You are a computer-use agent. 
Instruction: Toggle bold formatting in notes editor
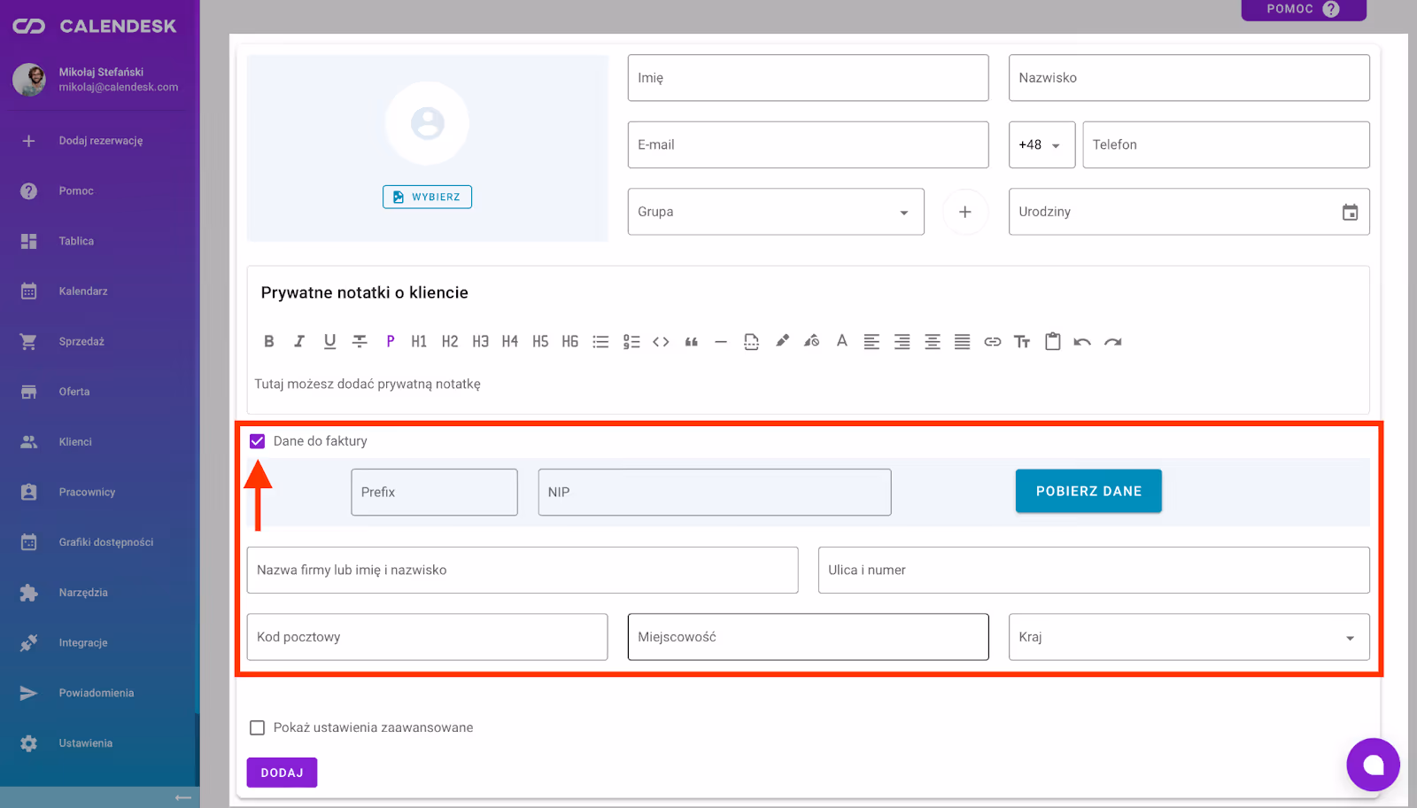[x=269, y=342]
